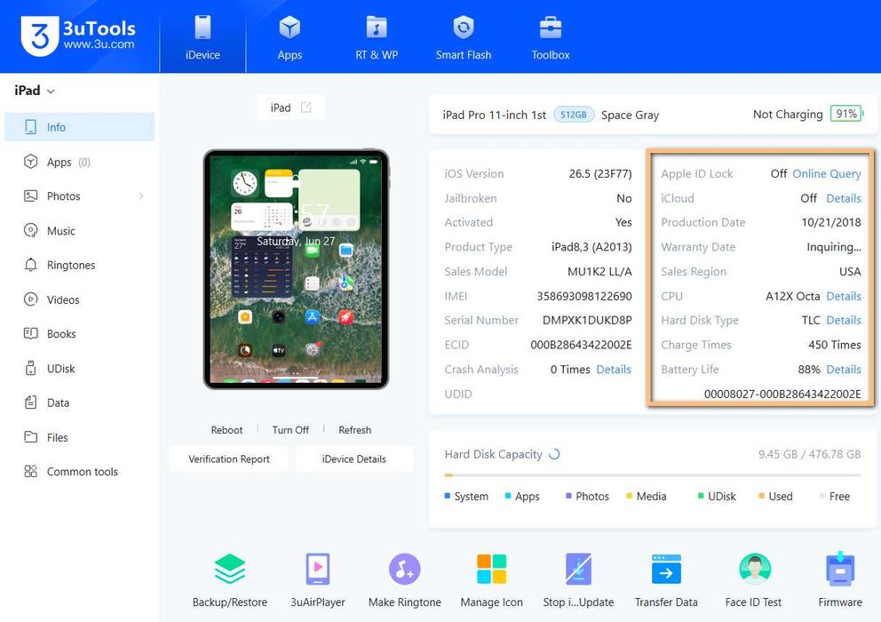Click the Verification Report button
Viewport: 881px width, 622px height.
tap(229, 459)
